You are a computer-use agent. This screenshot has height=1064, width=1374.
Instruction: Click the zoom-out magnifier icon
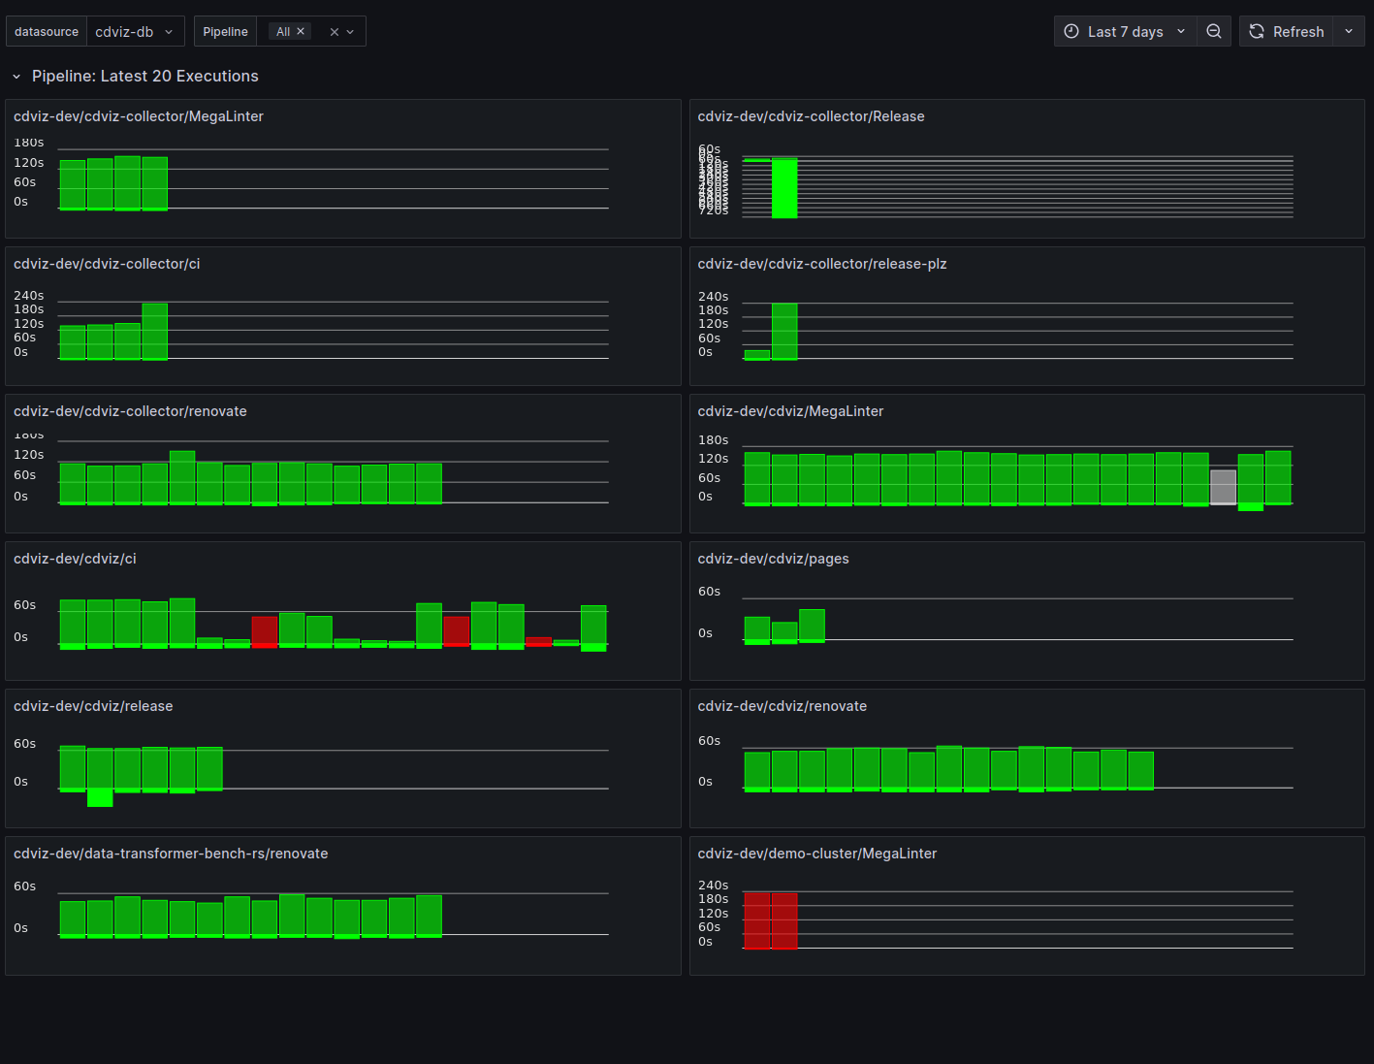(x=1214, y=31)
